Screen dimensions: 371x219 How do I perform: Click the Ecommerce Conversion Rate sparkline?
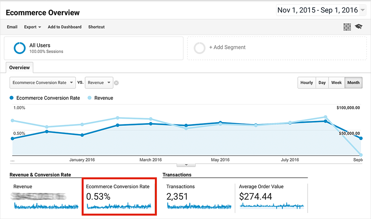119,206
